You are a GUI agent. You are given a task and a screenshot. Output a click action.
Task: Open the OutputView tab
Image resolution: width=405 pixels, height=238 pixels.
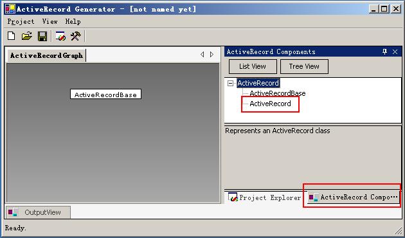point(38,212)
